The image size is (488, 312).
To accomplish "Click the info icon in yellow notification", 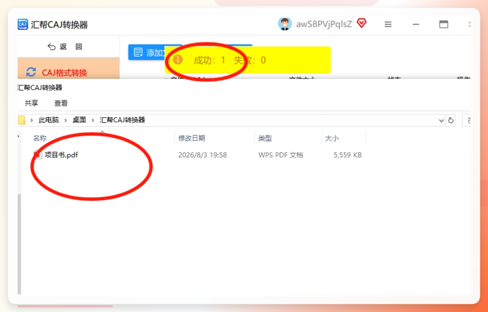I will tap(178, 59).
